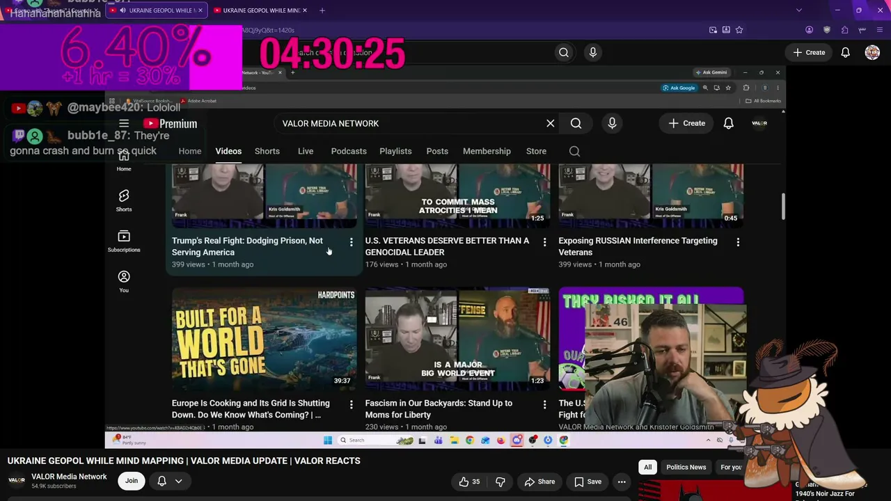
Task: Open options for Europe Is Cooking video
Action: point(351,404)
